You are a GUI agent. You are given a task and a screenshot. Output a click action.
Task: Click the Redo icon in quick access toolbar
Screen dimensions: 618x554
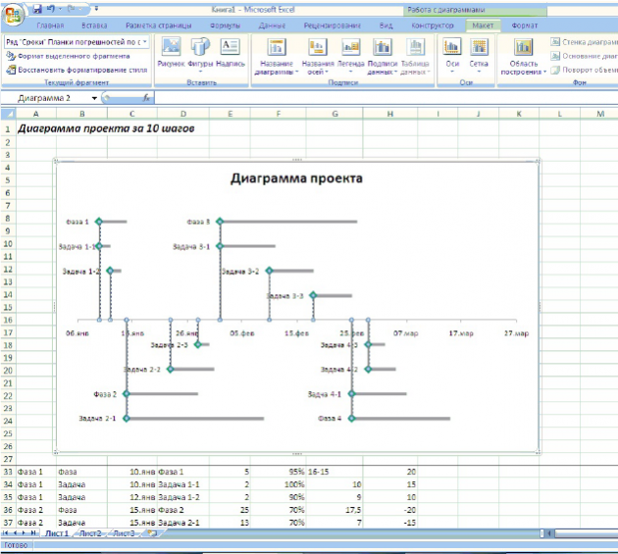click(x=71, y=8)
